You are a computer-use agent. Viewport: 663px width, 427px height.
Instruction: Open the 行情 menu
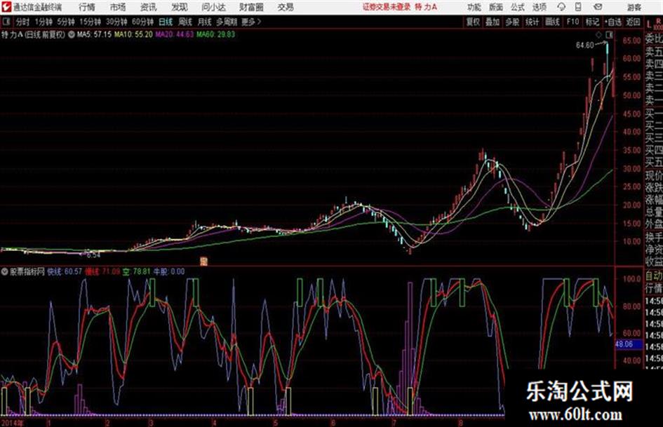87,7
